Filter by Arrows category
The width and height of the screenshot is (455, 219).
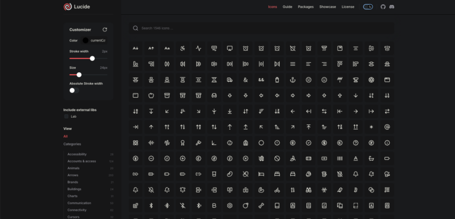(73, 175)
